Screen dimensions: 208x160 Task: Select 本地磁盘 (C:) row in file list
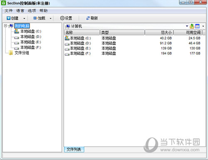[133, 38]
